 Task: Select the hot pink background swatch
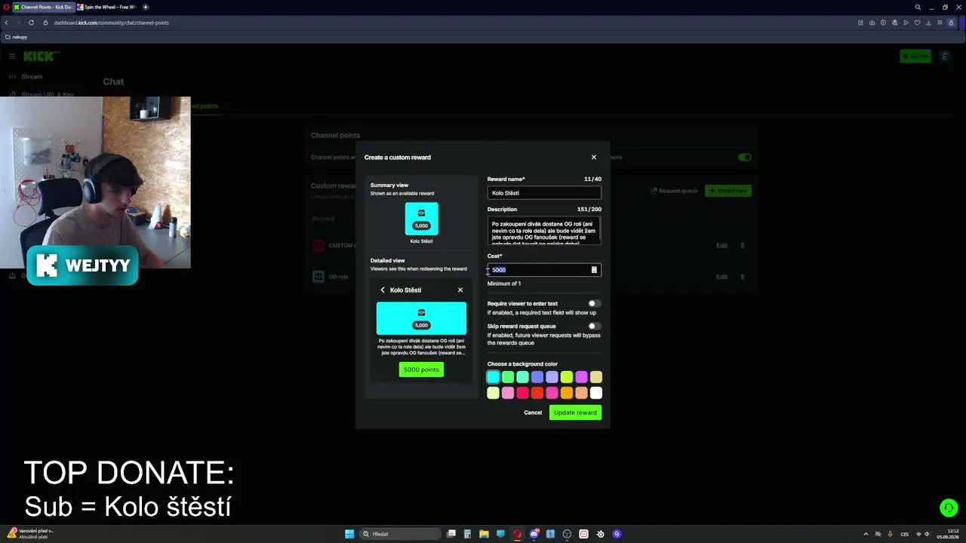552,393
